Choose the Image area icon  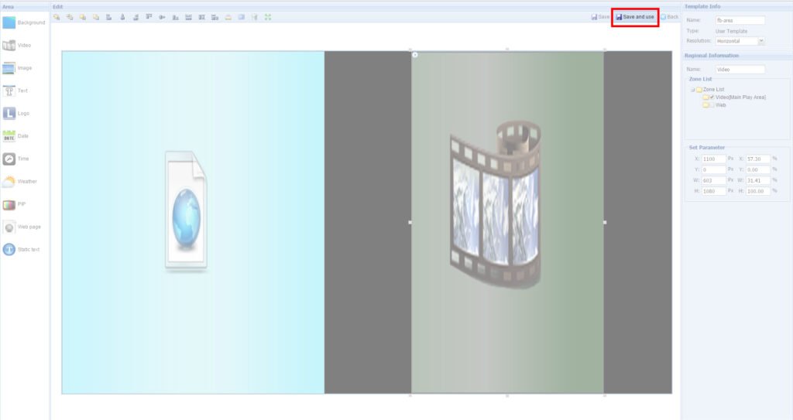[x=9, y=68]
